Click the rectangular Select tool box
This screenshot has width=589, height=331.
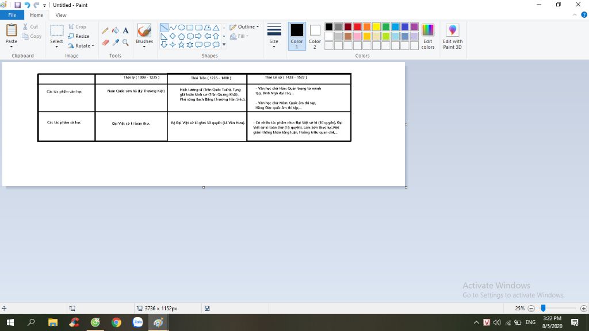coord(56,31)
